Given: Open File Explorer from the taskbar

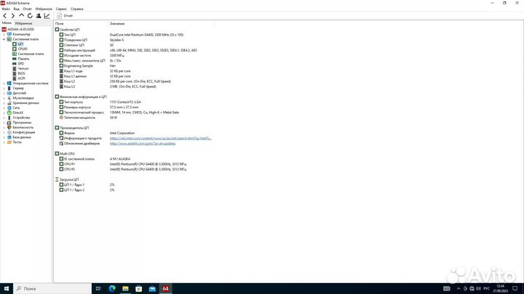Looking at the screenshot, I should pos(125,289).
